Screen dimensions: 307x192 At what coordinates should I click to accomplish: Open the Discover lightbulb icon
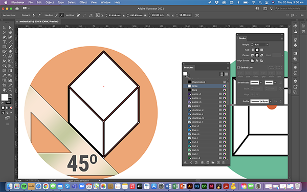pyautogui.click(x=271, y=8)
